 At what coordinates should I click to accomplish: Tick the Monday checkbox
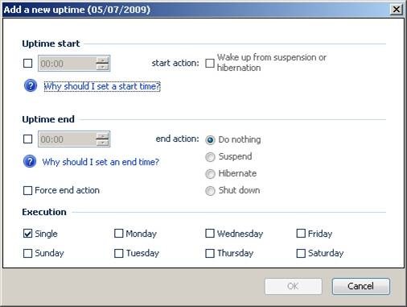coord(119,234)
